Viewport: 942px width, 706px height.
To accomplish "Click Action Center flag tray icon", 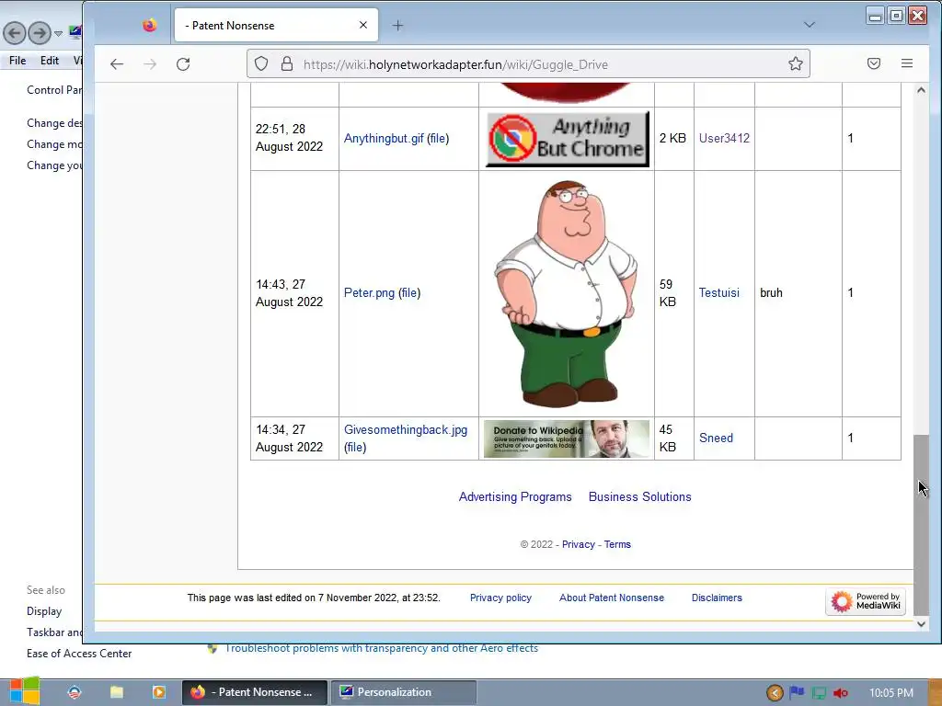I will (797, 693).
